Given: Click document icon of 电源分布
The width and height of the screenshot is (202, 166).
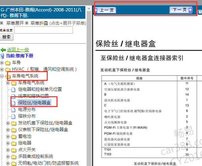Looking at the screenshot, I should pyautogui.click(x=13, y=110).
